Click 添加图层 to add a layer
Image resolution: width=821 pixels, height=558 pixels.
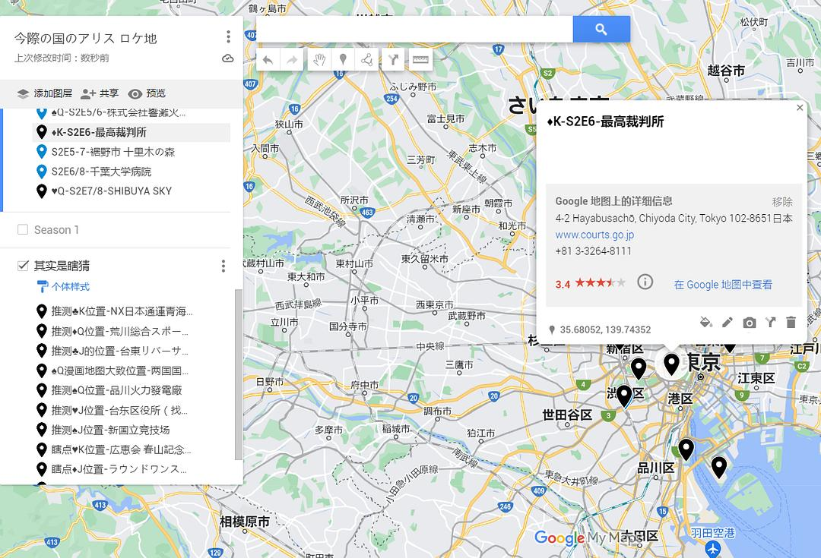[45, 93]
